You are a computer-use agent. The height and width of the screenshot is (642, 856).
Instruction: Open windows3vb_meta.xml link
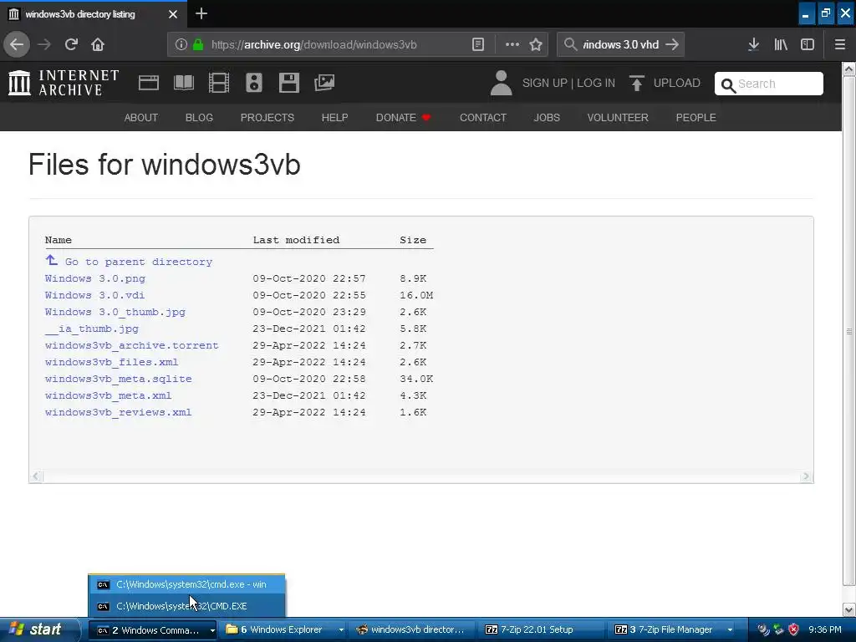[x=108, y=395]
